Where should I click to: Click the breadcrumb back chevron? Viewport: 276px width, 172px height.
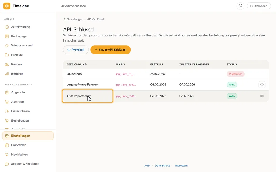click(x=64, y=19)
